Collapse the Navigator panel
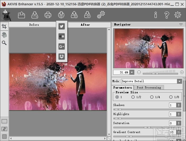The image size is (186, 141). (x=181, y=24)
